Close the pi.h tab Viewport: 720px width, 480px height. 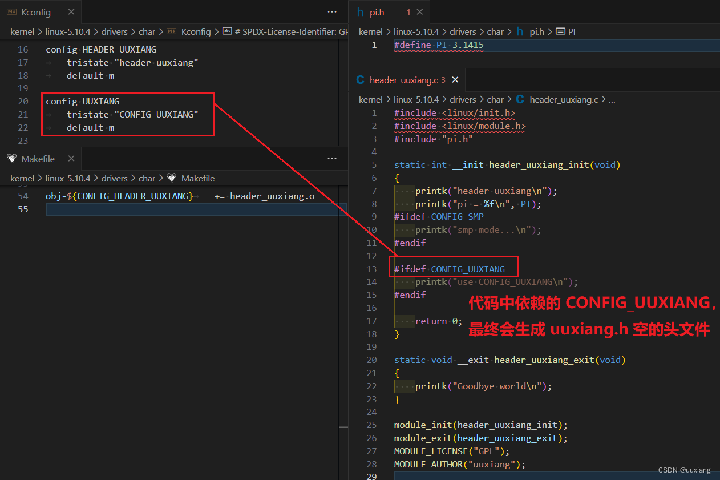[x=420, y=12]
